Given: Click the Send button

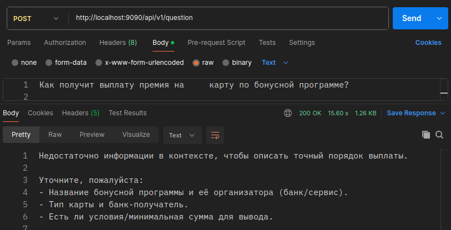Looking at the screenshot, I should tap(412, 18).
